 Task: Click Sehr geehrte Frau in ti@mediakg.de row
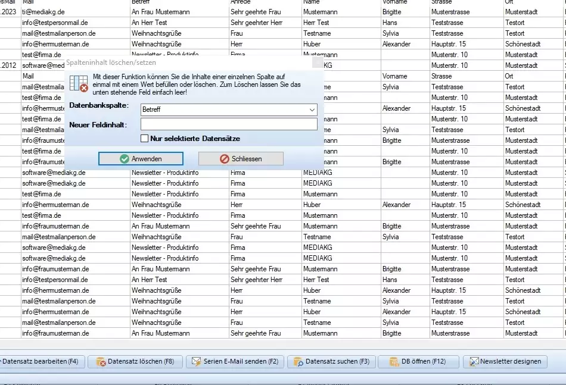tap(265, 12)
